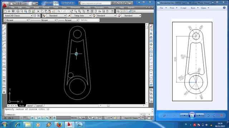
Task: Click Save in the Standard toolbar
Action: (13, 11)
